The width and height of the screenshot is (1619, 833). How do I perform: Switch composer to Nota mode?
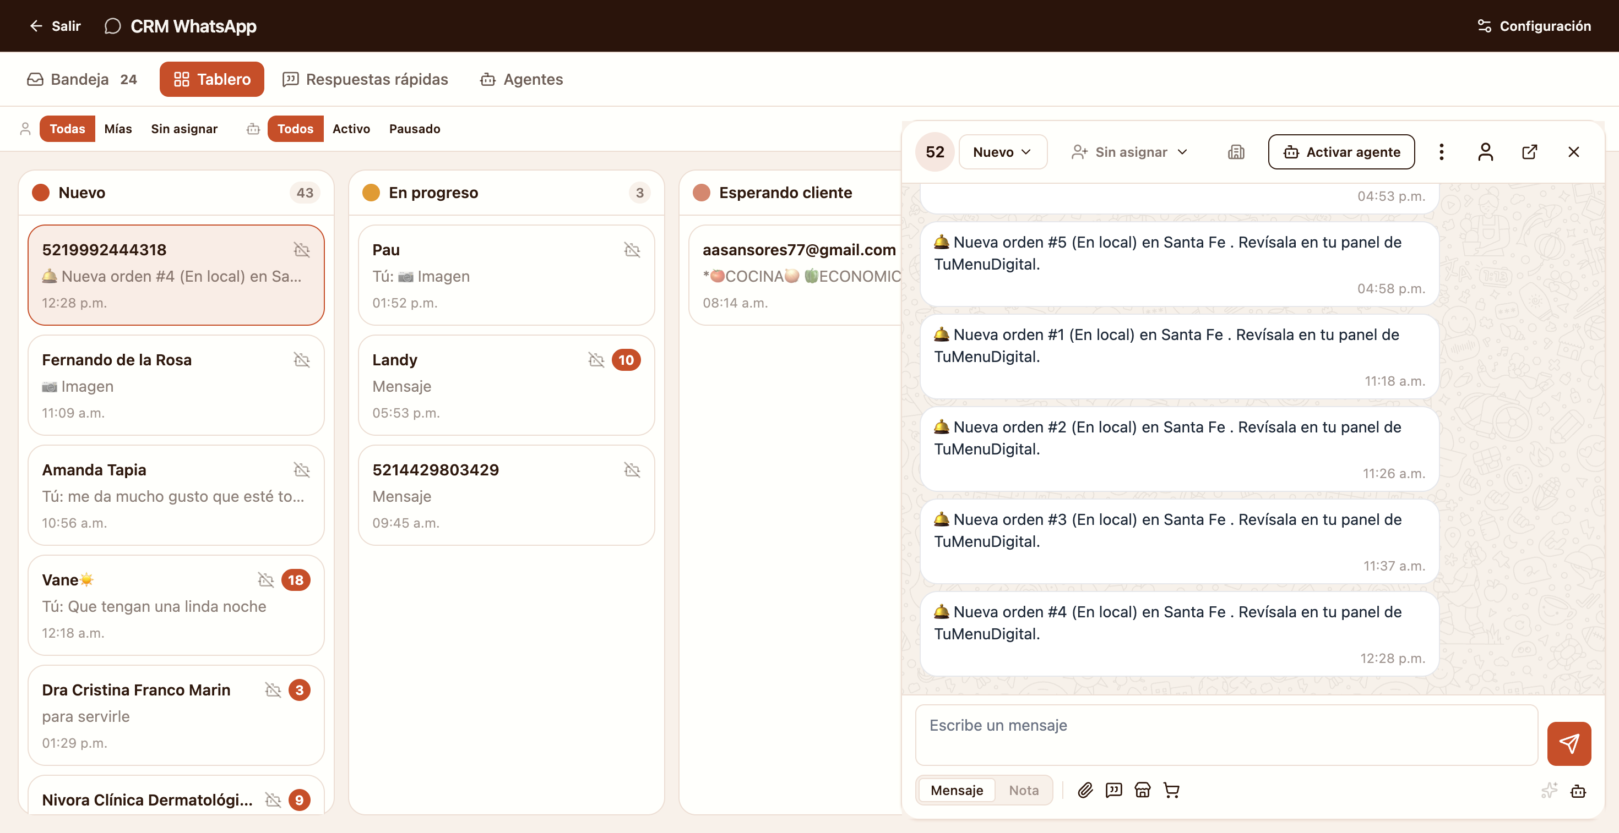pyautogui.click(x=1023, y=790)
